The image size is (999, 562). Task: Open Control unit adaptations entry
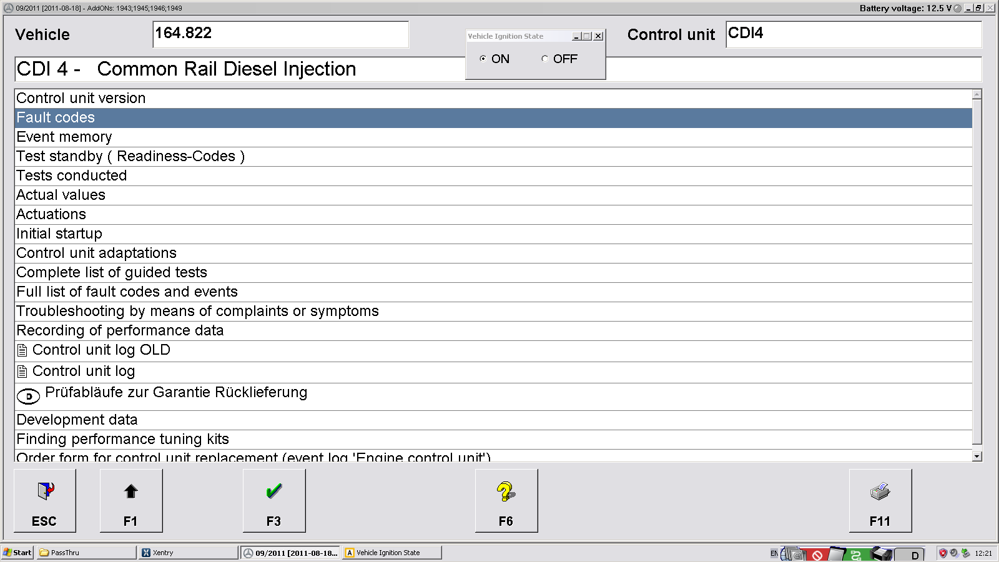coord(96,254)
